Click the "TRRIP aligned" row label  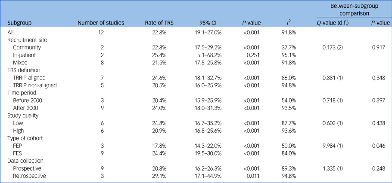click(30, 78)
